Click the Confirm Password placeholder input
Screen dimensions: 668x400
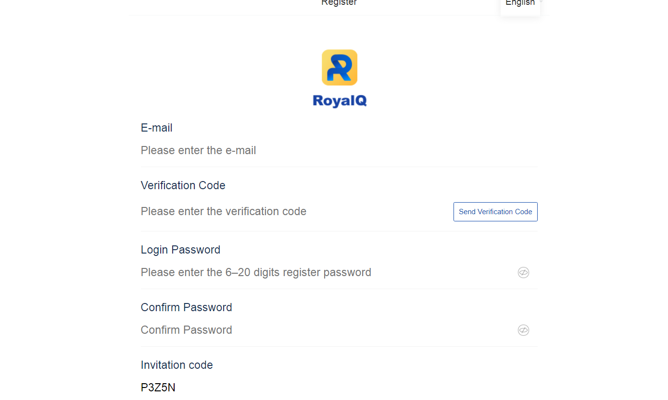pos(327,330)
